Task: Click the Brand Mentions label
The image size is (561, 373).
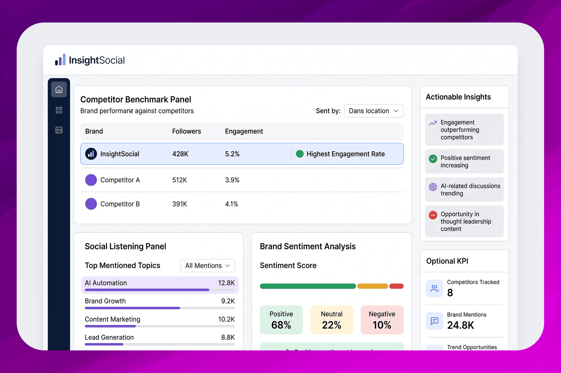Action: click(x=467, y=315)
